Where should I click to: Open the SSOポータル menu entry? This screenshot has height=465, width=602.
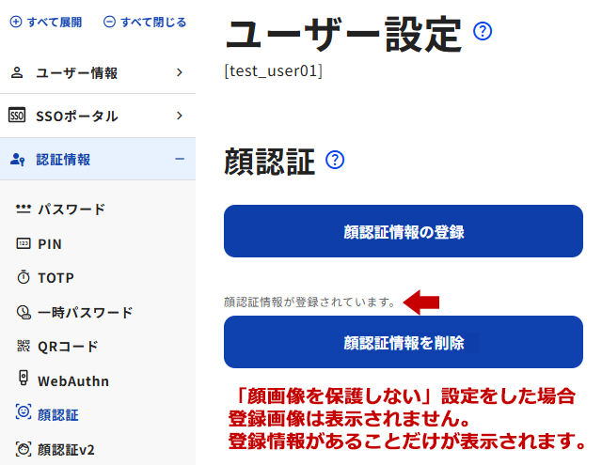point(77,116)
